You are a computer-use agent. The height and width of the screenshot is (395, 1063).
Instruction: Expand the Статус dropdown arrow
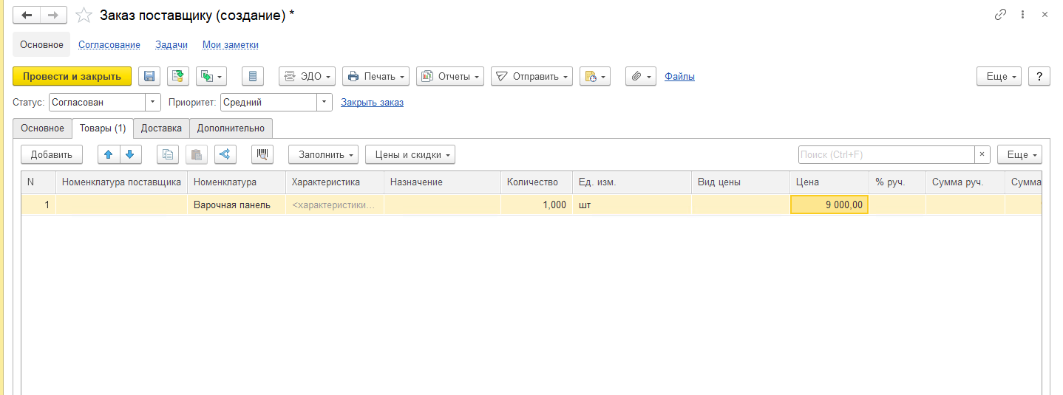coord(153,103)
